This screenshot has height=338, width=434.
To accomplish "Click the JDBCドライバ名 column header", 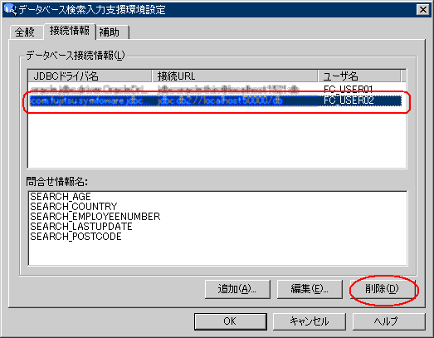I will 90,76.
